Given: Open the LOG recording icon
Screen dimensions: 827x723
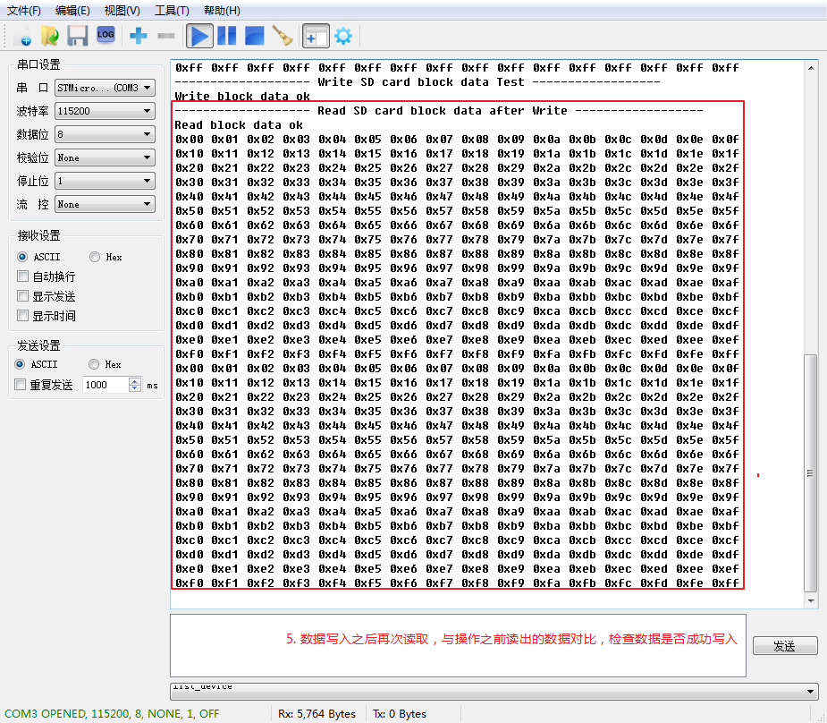Looking at the screenshot, I should (105, 35).
